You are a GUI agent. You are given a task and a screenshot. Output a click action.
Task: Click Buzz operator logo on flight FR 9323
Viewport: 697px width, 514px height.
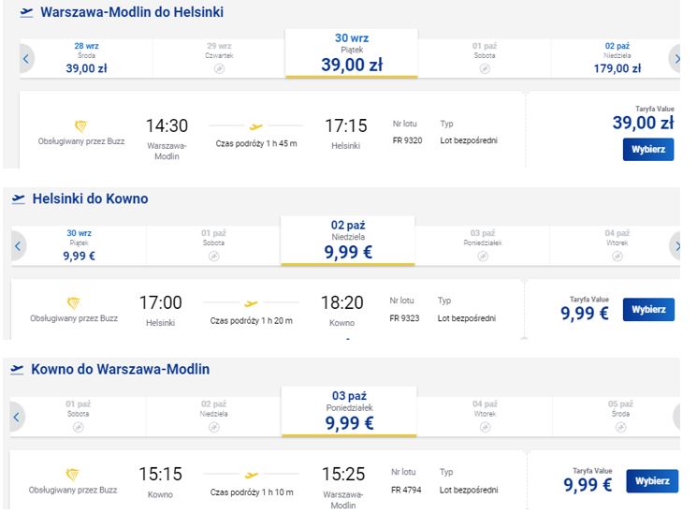pyautogui.click(x=73, y=303)
